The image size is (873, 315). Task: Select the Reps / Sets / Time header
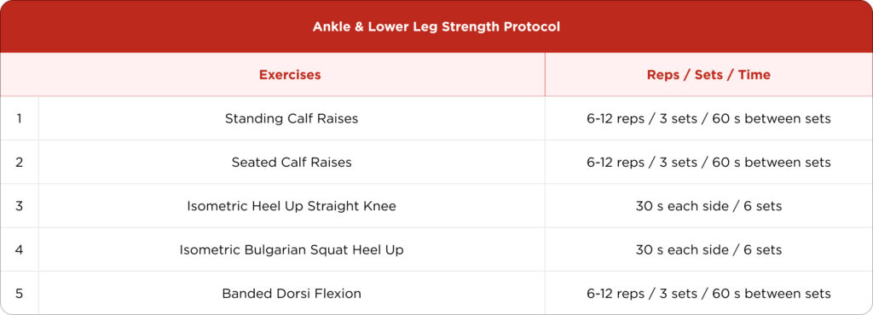tap(708, 74)
